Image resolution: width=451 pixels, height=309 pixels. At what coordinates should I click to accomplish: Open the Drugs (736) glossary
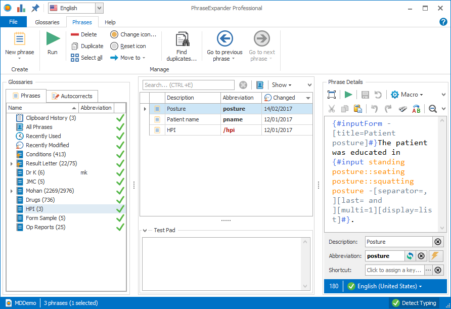tap(40, 200)
